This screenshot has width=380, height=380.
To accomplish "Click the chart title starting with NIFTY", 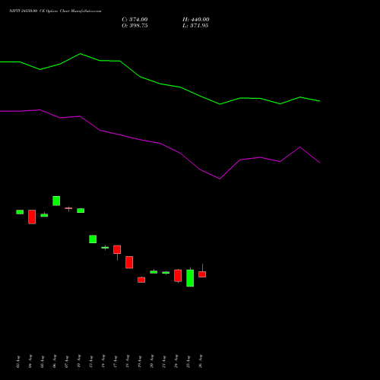I will (x=55, y=11).
